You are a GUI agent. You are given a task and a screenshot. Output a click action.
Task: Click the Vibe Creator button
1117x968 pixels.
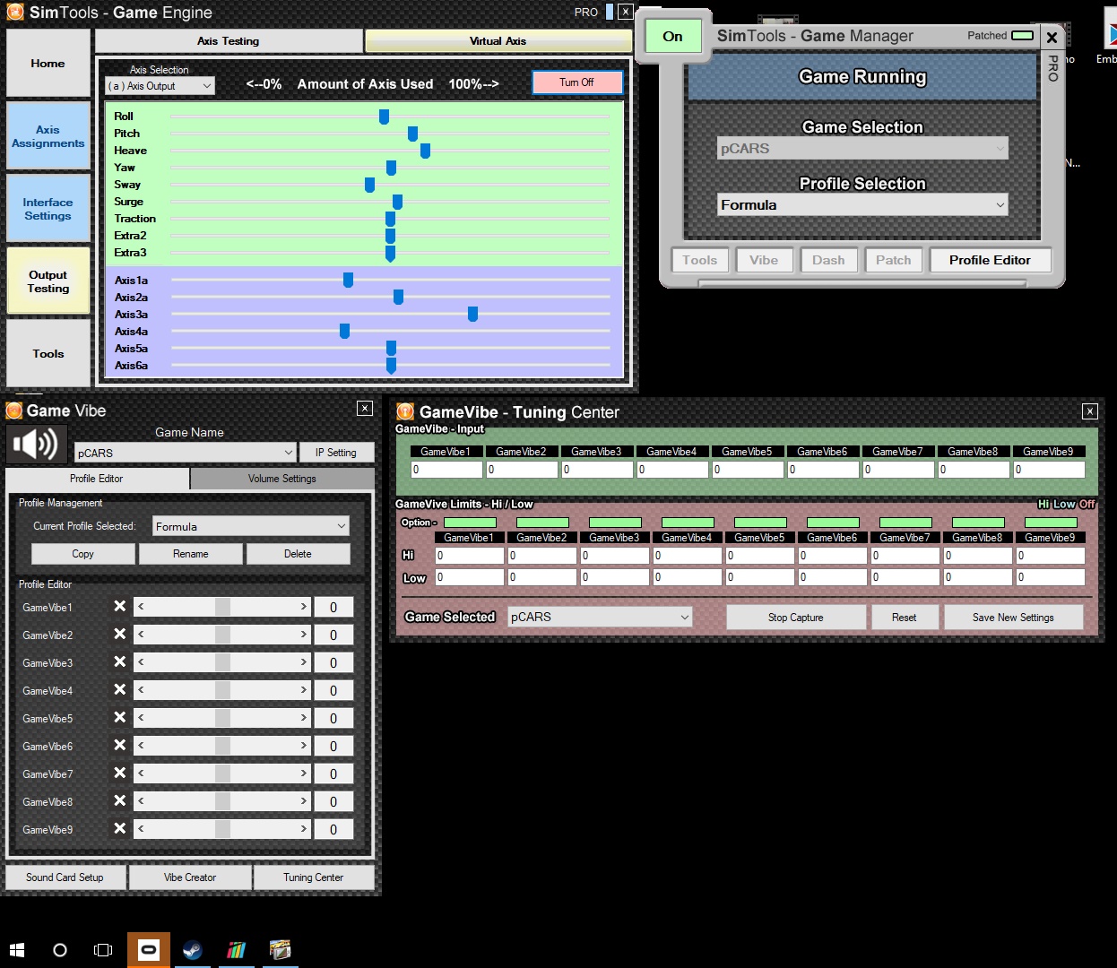[x=190, y=877]
